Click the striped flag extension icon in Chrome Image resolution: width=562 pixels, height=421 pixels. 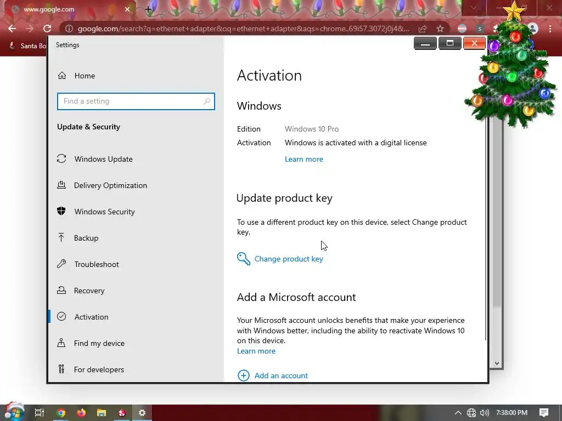tap(462, 29)
